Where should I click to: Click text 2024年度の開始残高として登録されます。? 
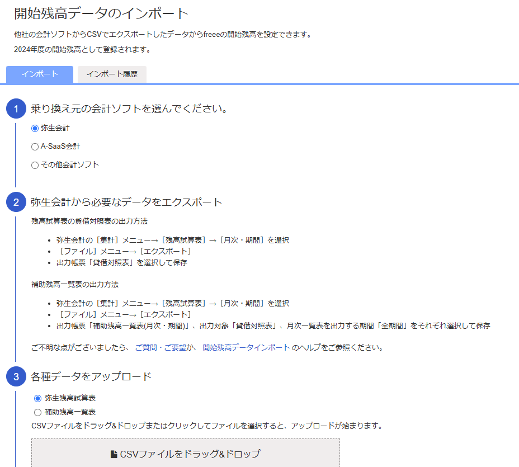coord(83,49)
